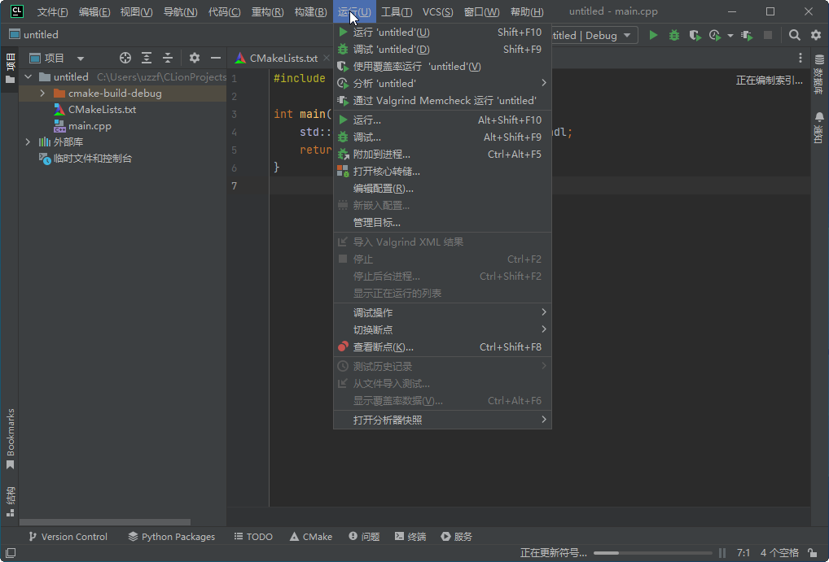The width and height of the screenshot is (829, 562).
Task: Click the green Run button in toolbar
Action: coord(653,36)
